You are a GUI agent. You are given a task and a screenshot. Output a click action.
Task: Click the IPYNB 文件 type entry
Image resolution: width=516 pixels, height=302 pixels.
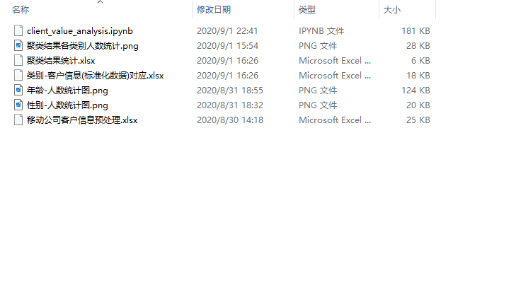point(321,31)
